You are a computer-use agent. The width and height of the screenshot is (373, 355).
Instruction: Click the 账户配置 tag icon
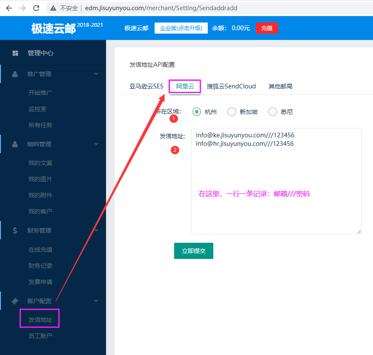[x=15, y=301]
